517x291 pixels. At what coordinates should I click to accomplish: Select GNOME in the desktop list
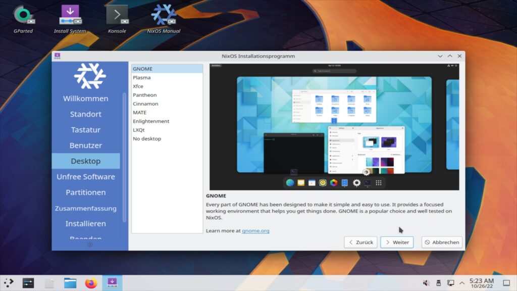coord(167,69)
